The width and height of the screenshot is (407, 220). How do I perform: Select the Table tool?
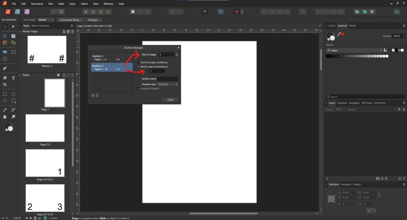coord(5,43)
